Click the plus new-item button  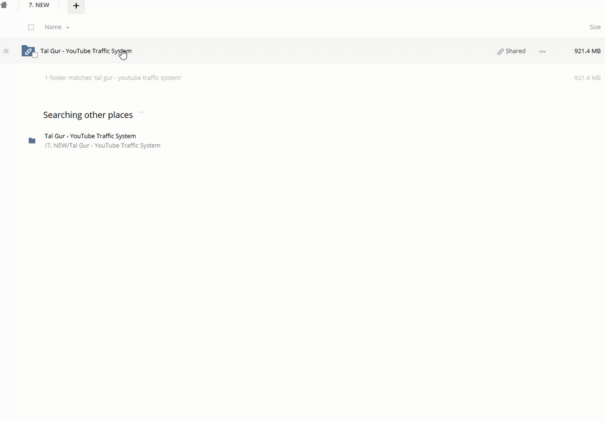tap(76, 6)
